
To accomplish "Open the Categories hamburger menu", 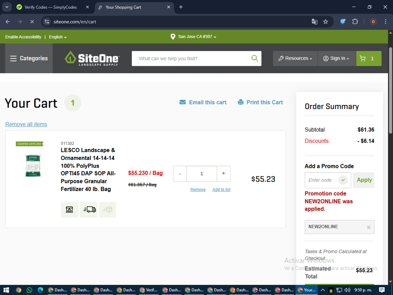I will coord(29,58).
